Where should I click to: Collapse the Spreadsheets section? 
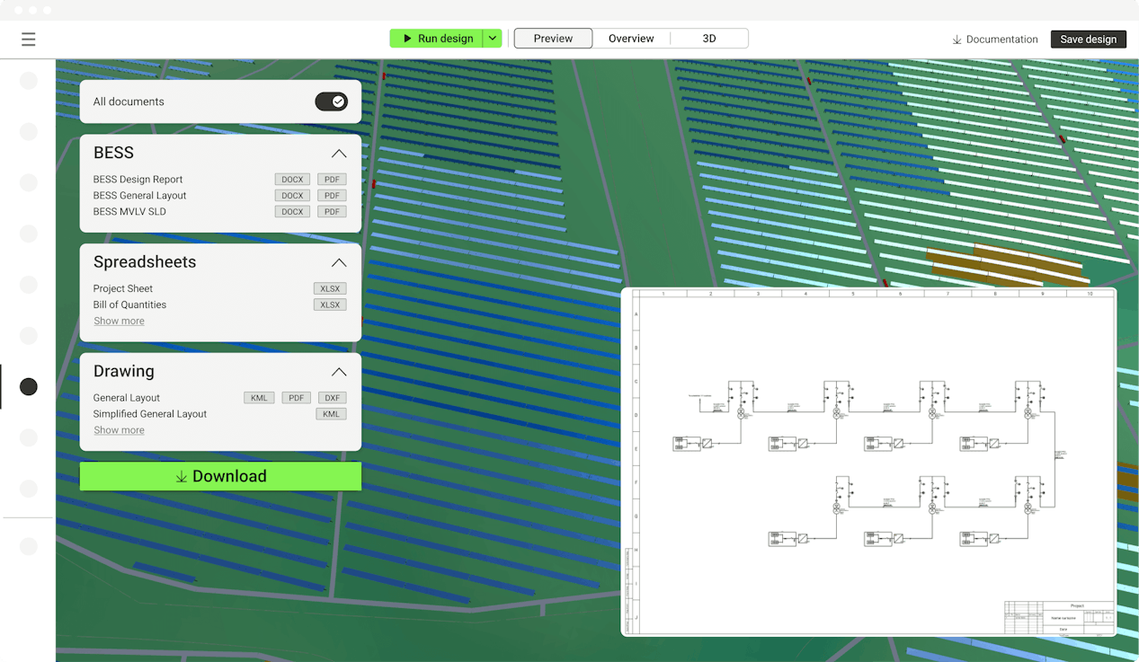pos(339,262)
